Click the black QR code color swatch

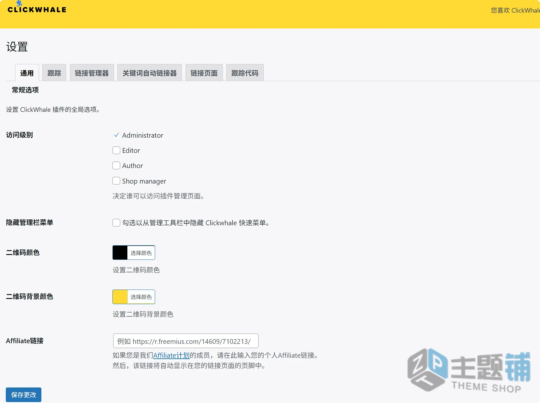120,253
